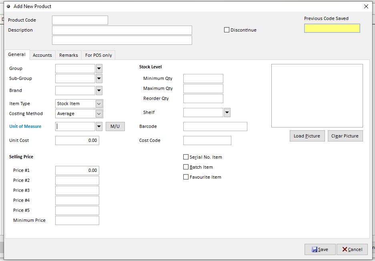375x261 pixels.
Task: Close the Add New Product dialog
Action: (x=366, y=6)
